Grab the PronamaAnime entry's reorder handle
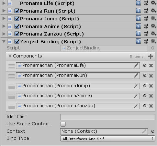This screenshot has height=146, width=157. [x=12, y=96]
